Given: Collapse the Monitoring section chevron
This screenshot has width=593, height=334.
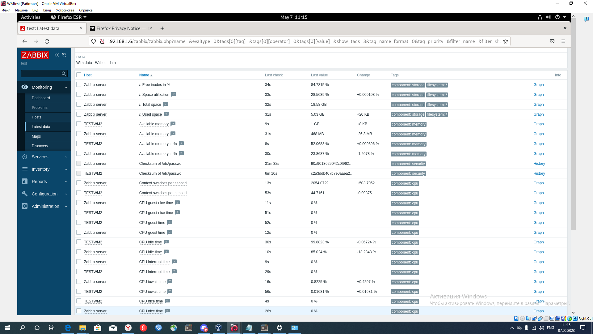Looking at the screenshot, I should pos(66,87).
